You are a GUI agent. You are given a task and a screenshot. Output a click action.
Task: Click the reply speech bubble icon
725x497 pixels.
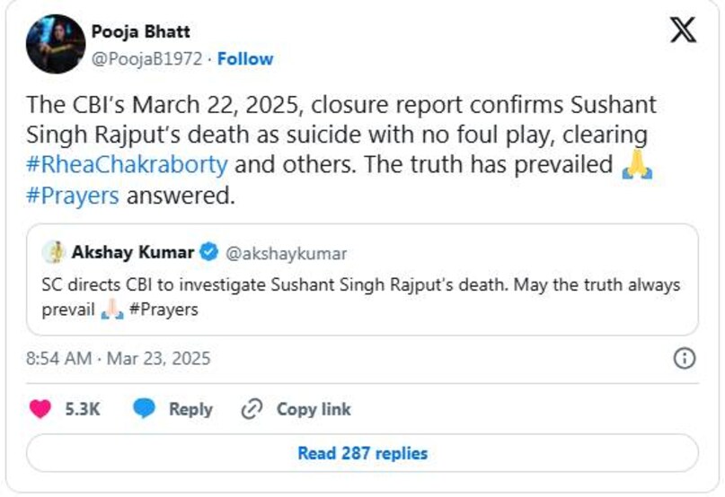[x=145, y=409]
